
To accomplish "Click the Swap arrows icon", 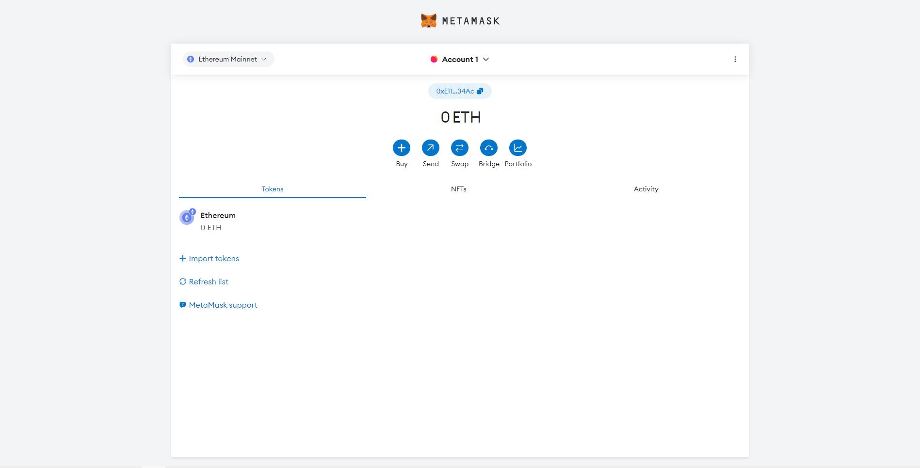I will pyautogui.click(x=460, y=148).
